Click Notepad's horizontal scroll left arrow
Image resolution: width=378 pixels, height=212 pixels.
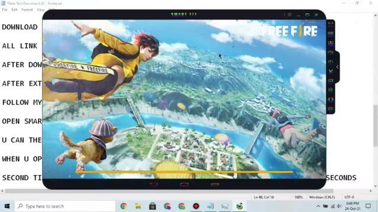click(2, 191)
